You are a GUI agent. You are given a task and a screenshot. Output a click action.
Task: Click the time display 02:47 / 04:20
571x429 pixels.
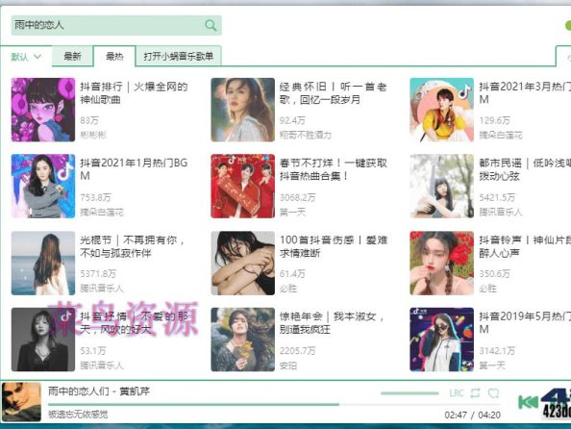click(472, 415)
